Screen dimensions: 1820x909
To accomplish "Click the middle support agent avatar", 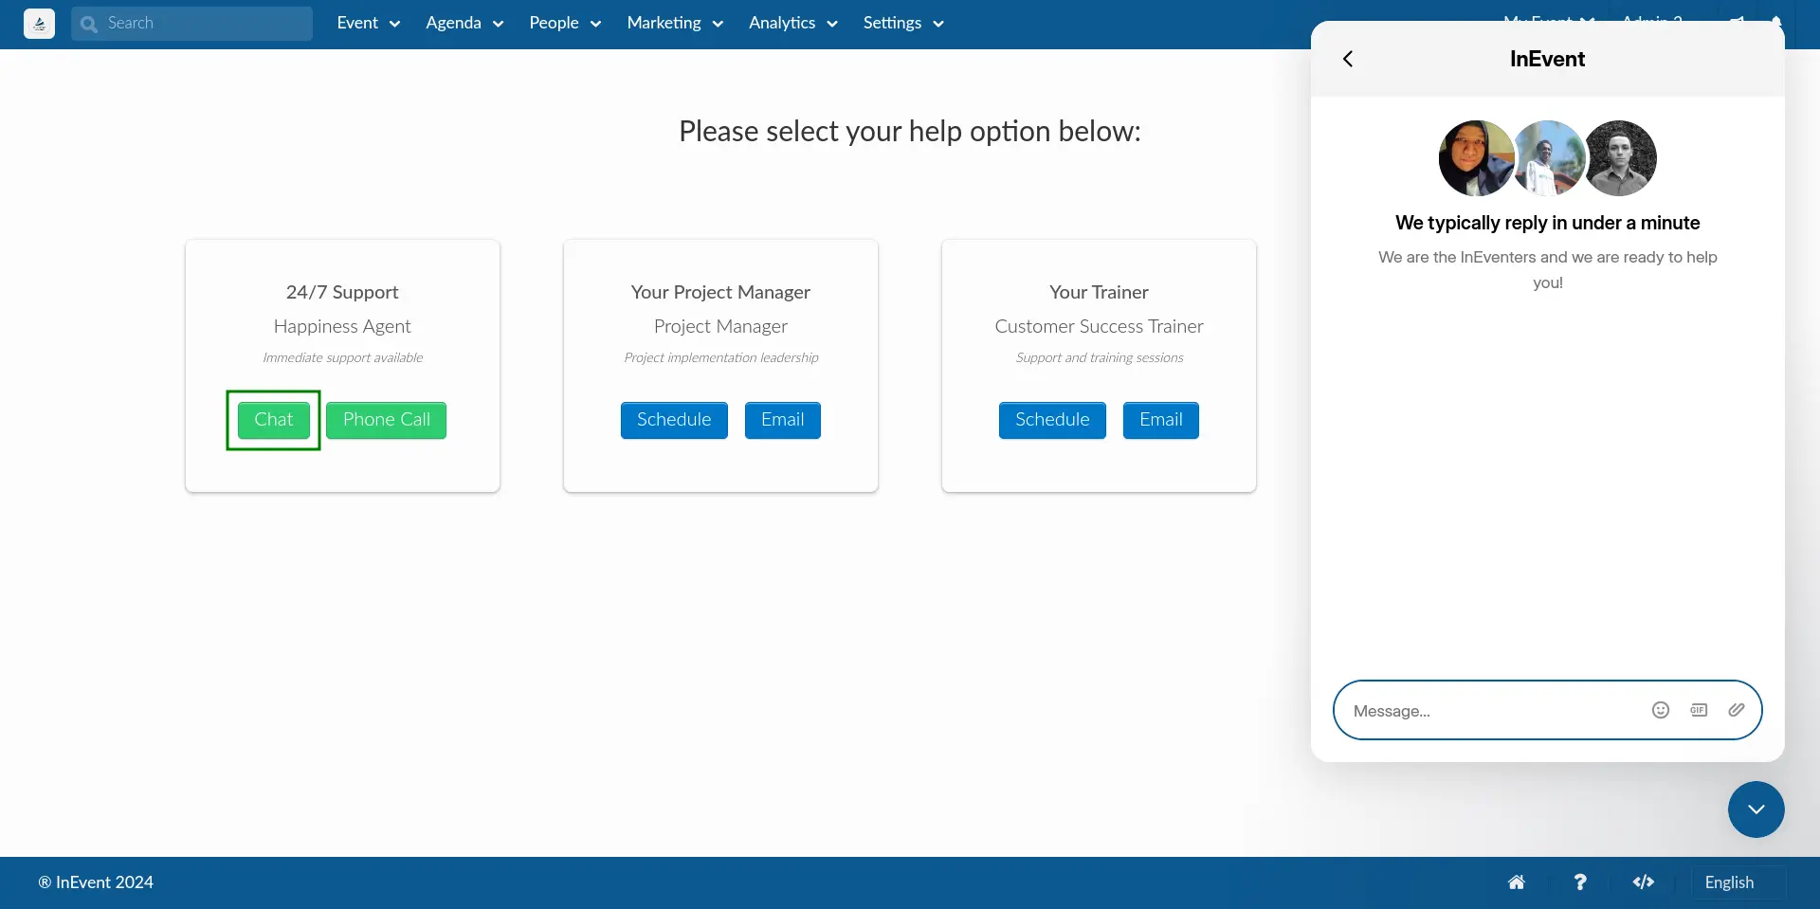I will (x=1549, y=158).
